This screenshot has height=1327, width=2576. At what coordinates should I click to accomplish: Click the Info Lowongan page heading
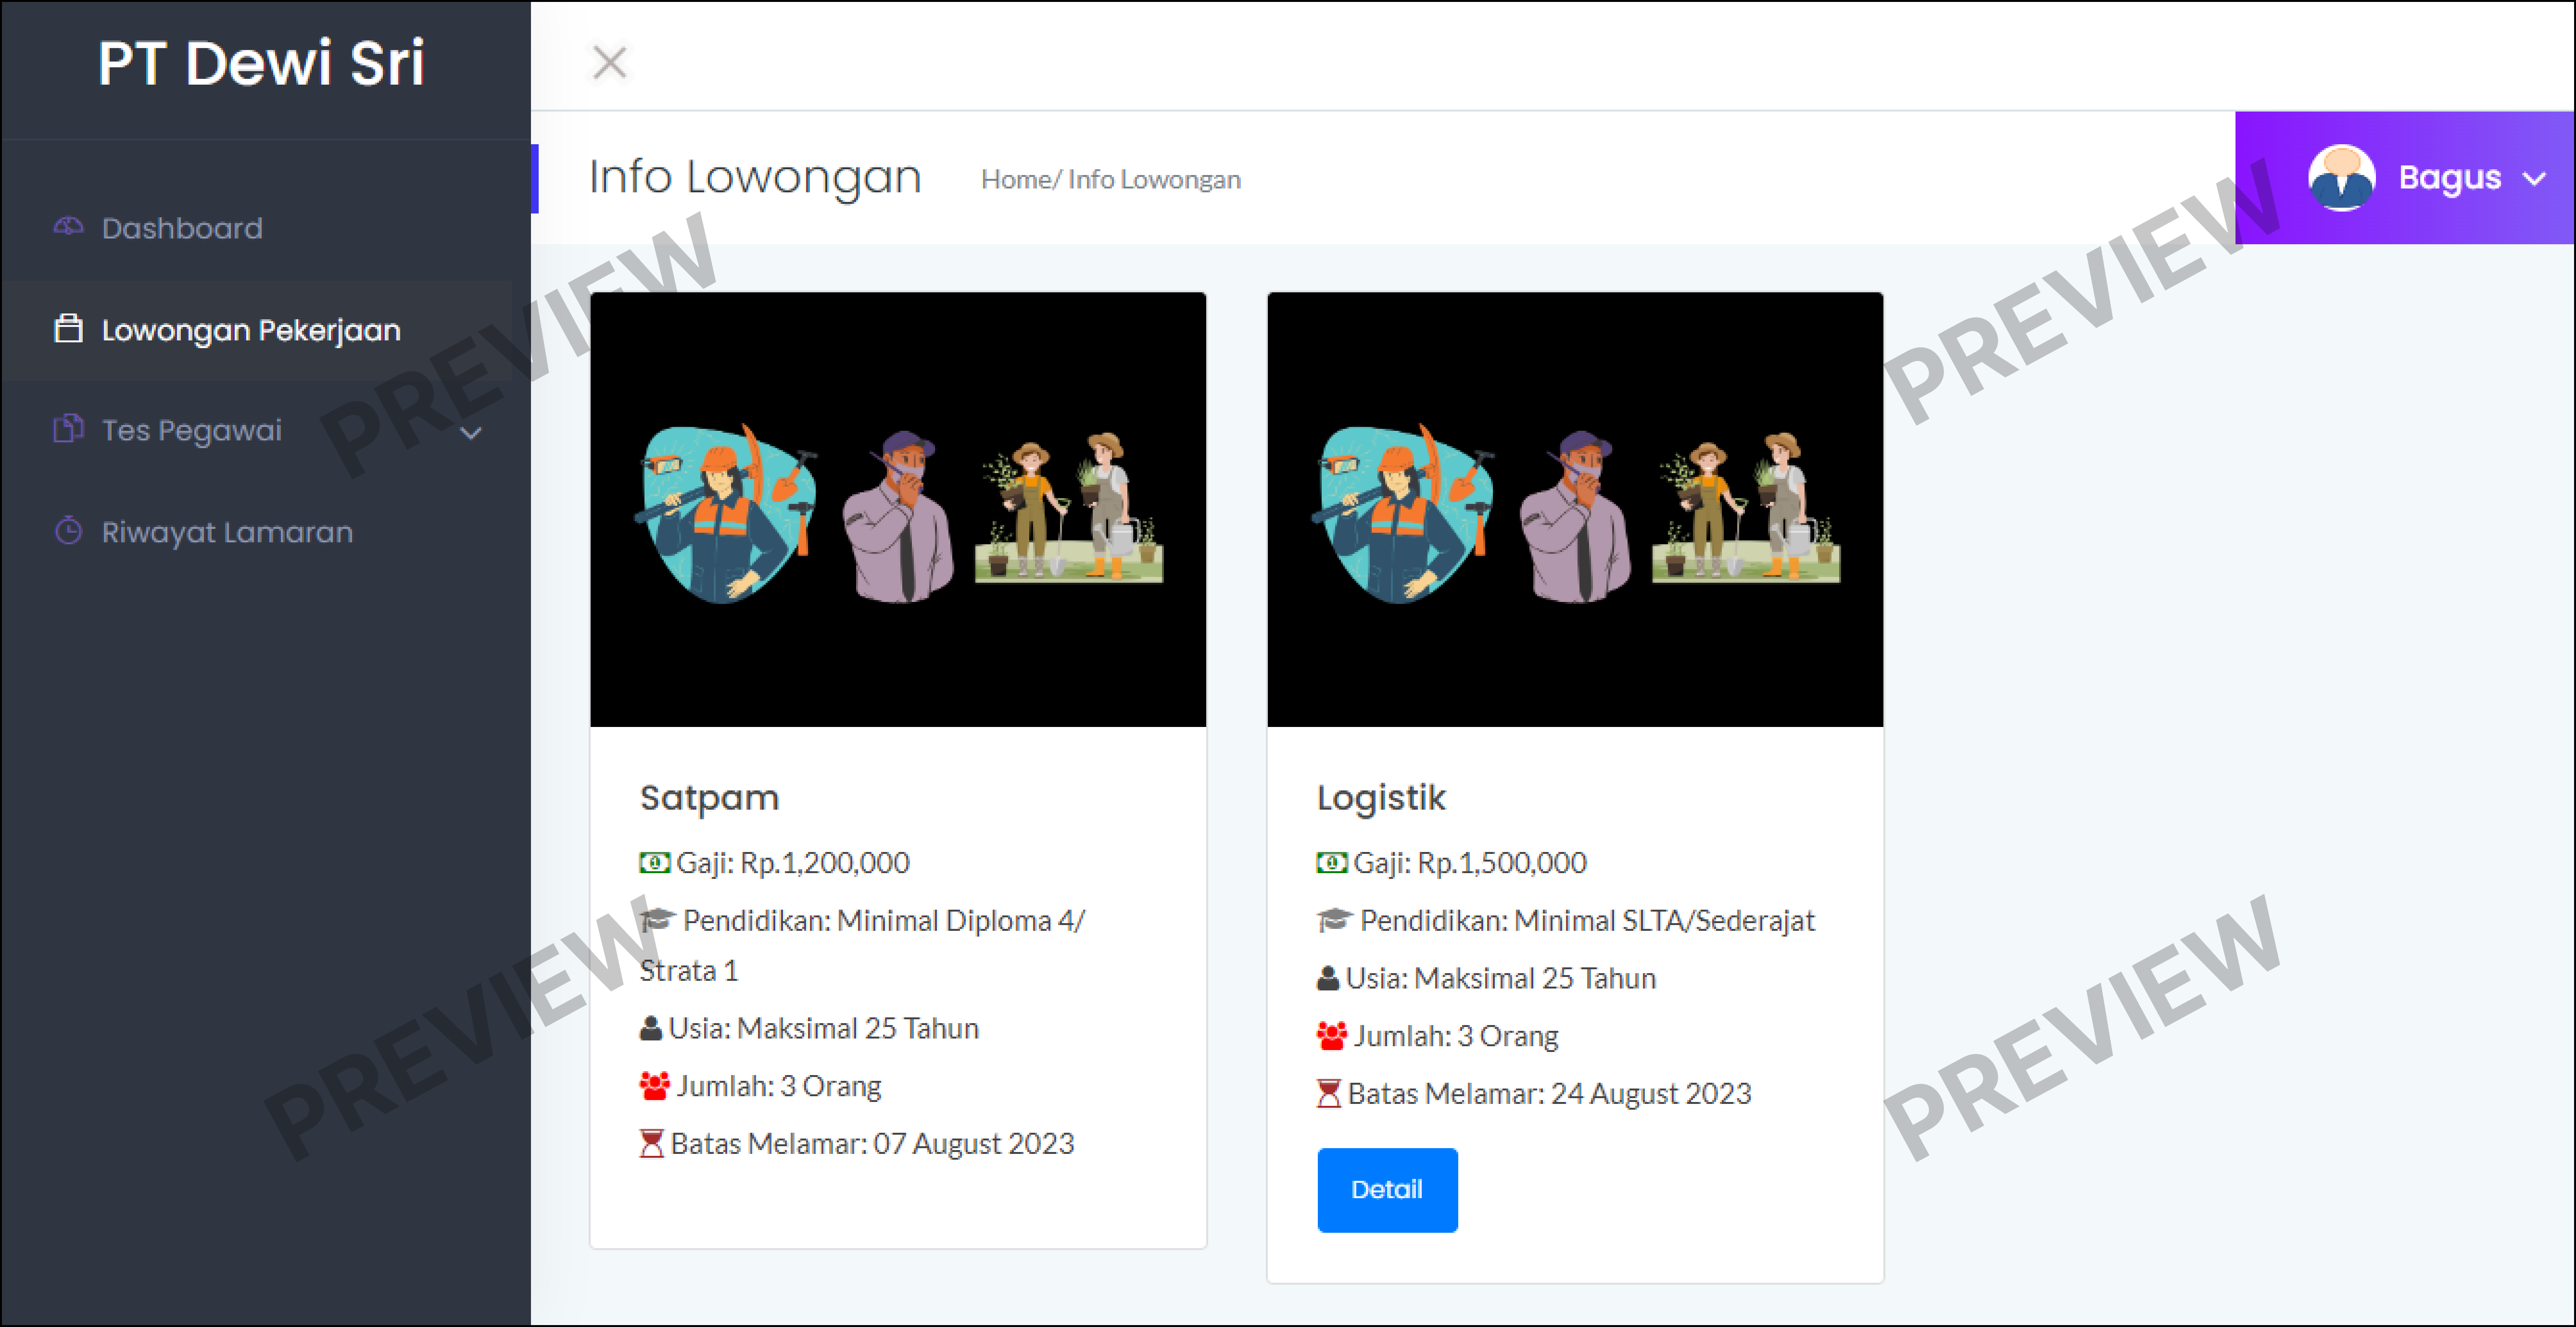point(755,177)
